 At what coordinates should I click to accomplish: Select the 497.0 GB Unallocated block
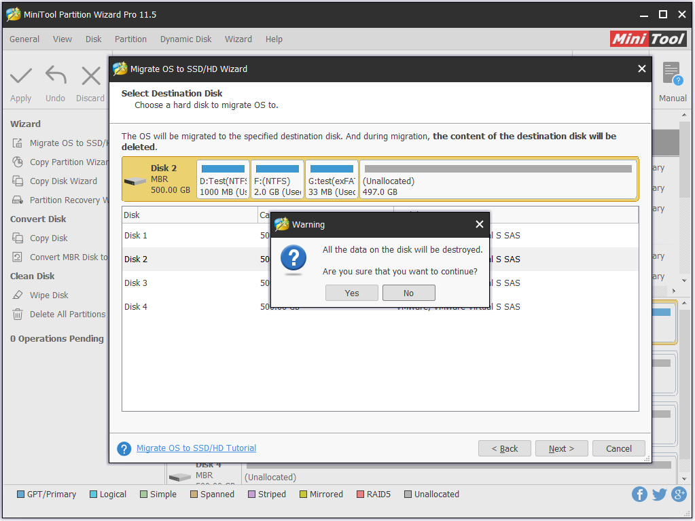coord(498,179)
